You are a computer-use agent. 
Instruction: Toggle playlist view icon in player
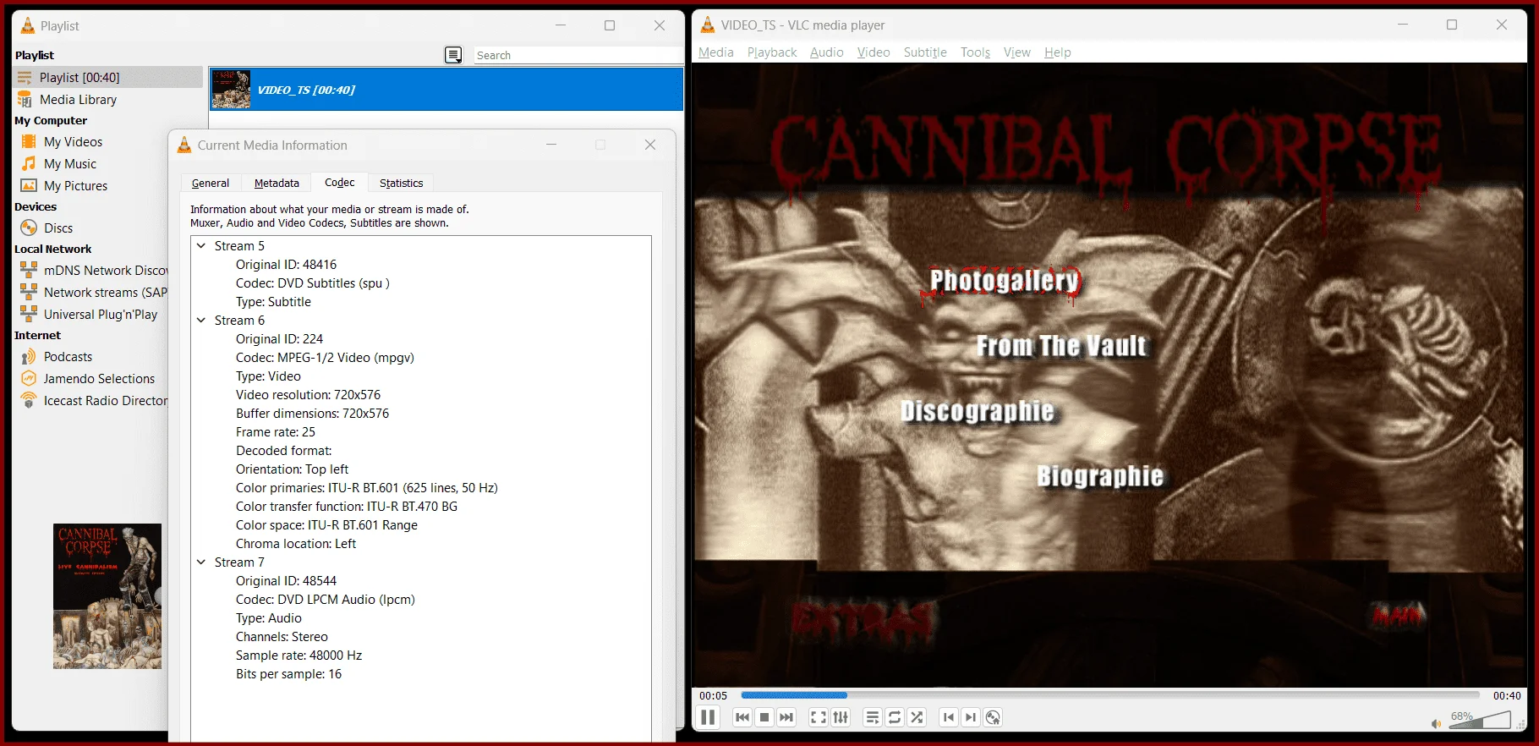point(873,717)
